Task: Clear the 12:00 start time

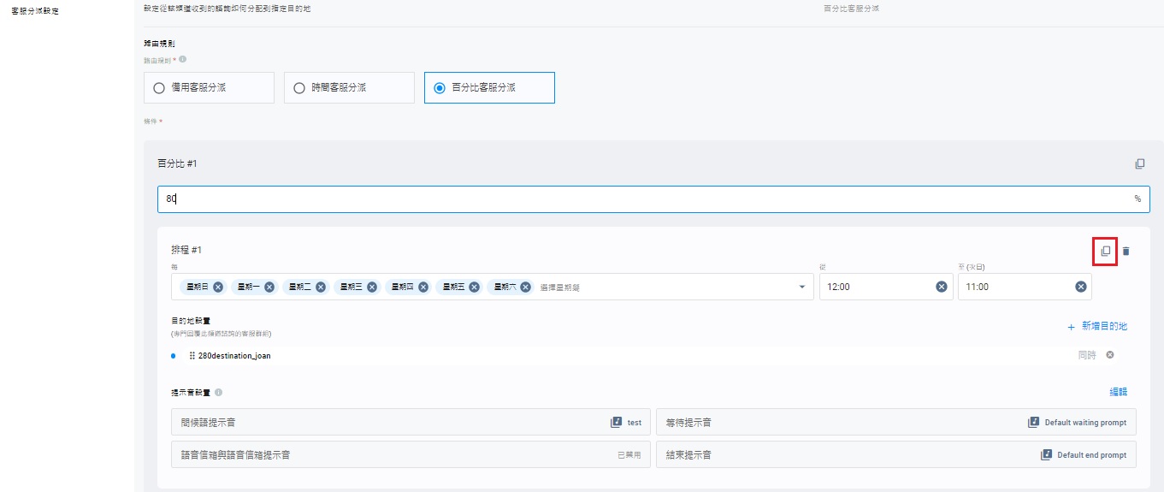Action: 942,287
